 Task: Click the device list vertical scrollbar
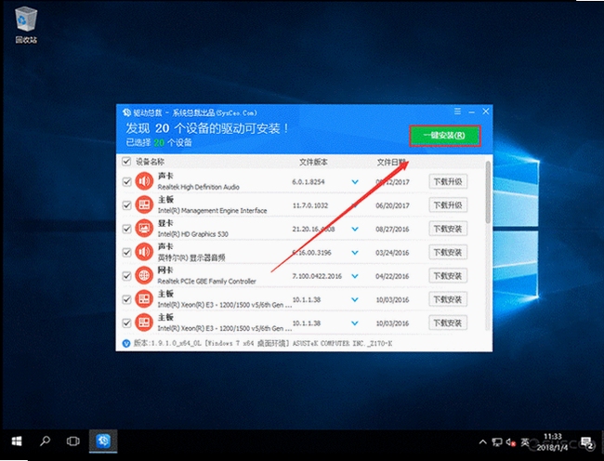click(488, 192)
